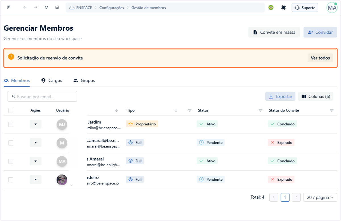Click the orange warning icon in the banner
341x221 pixels.
(11, 56)
